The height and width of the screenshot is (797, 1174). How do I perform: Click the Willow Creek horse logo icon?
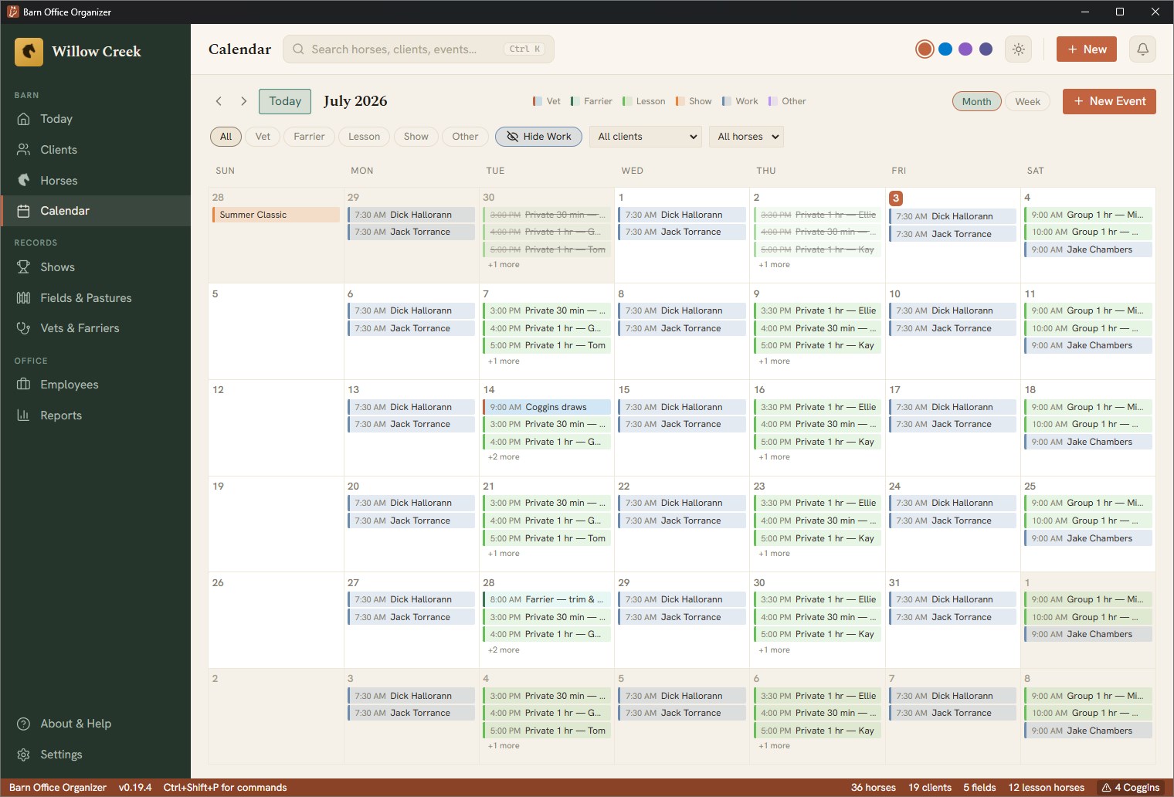click(29, 52)
